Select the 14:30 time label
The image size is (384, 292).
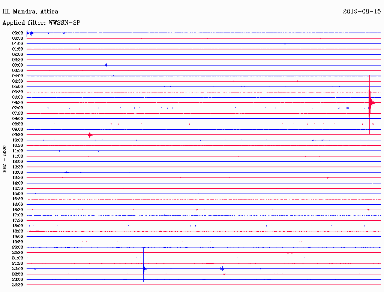tap(18, 188)
